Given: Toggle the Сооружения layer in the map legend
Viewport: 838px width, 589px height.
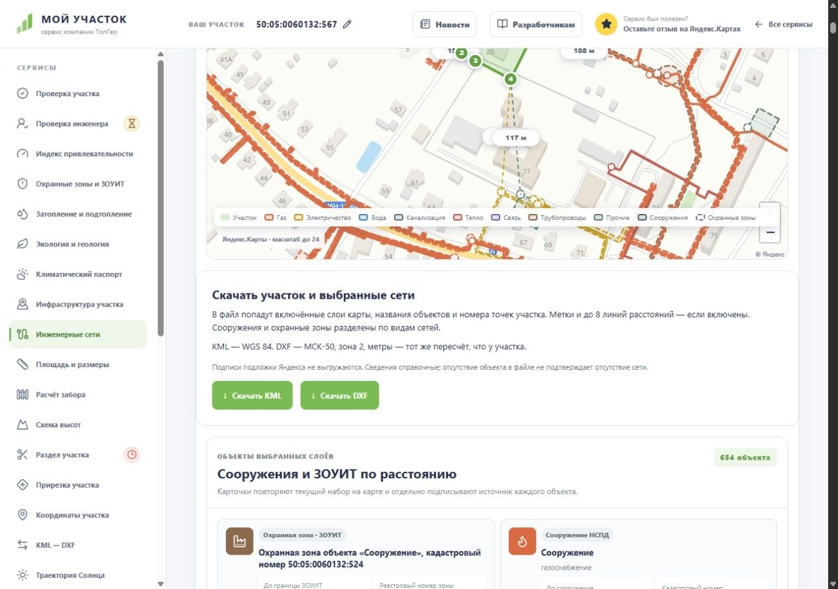Looking at the screenshot, I should click(663, 217).
